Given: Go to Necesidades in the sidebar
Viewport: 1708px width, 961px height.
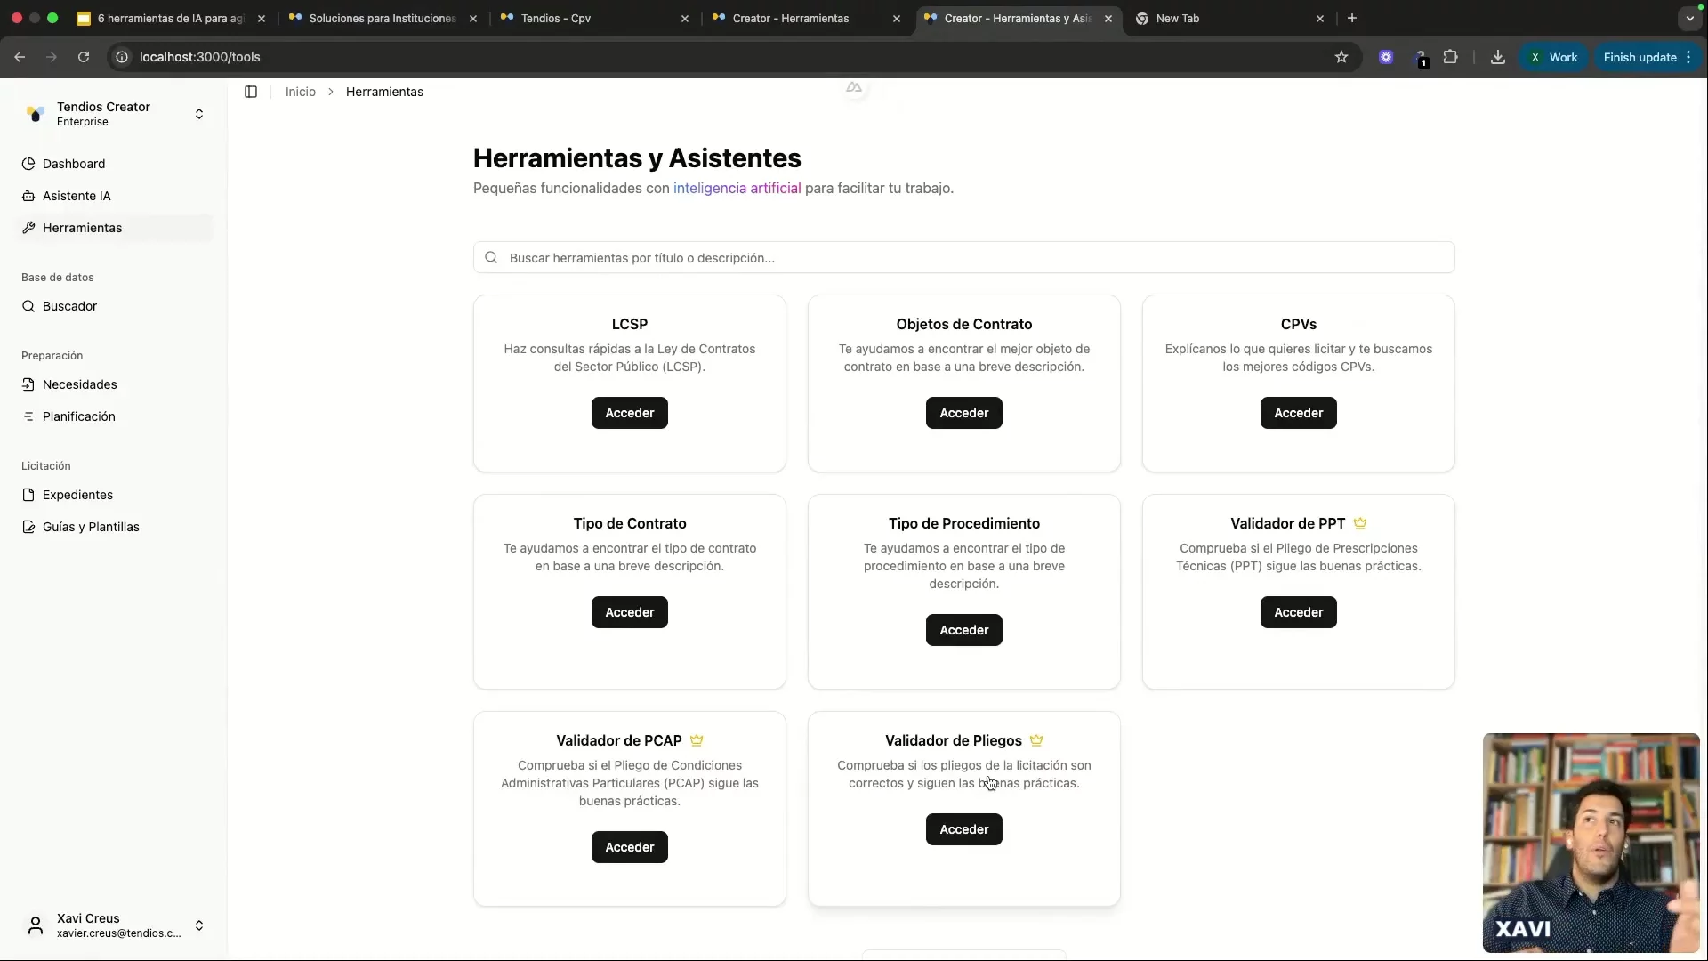Looking at the screenshot, I should tap(79, 384).
